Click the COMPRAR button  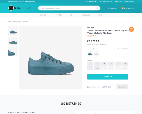pos(108,77)
